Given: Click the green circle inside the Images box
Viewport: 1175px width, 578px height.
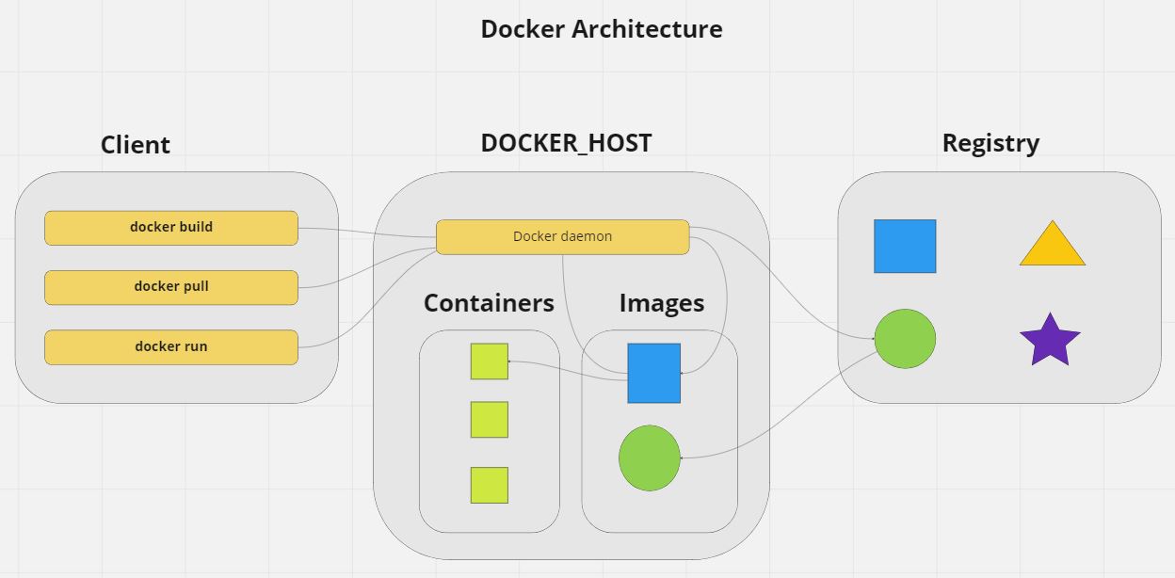Looking at the screenshot, I should 649,458.
